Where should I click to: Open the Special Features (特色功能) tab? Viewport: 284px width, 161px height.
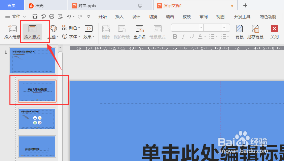point(268,17)
